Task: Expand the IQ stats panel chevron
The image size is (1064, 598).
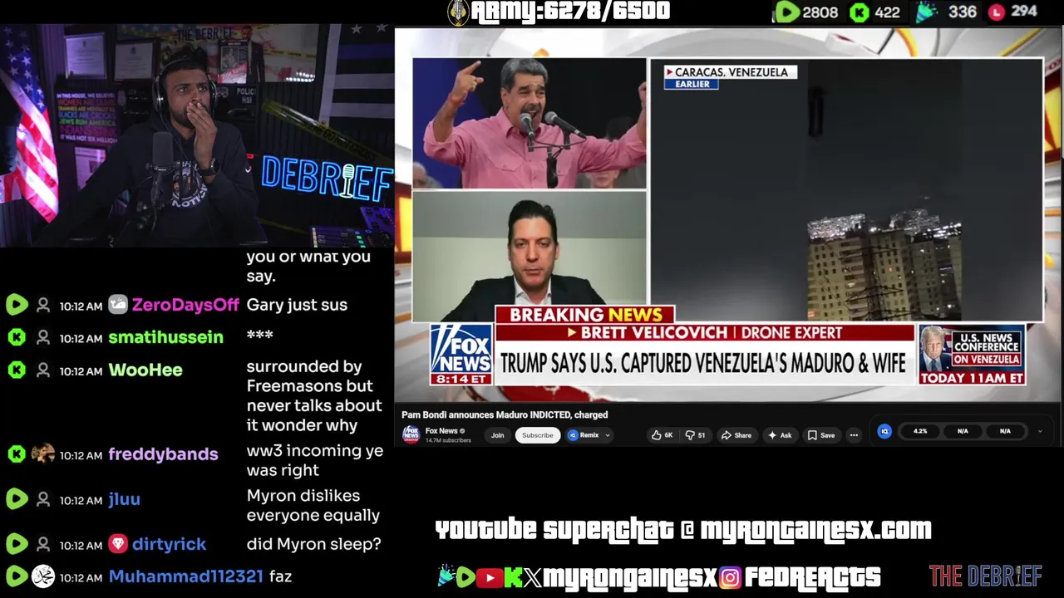Action: click(1039, 431)
